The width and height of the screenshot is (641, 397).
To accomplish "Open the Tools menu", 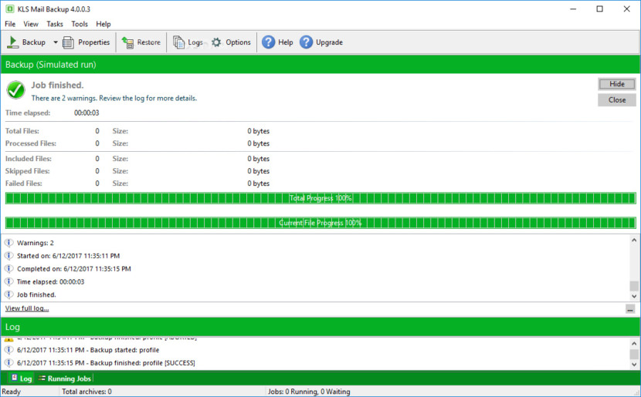I will [x=80, y=24].
